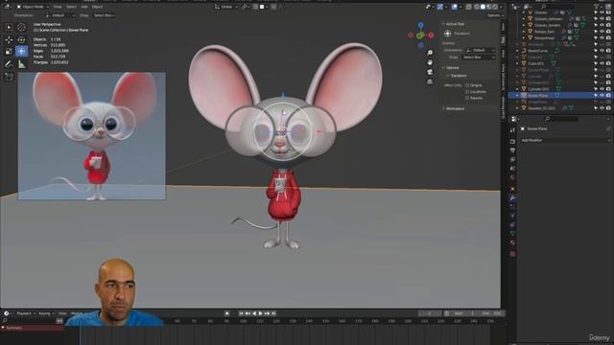Select the Cursor tool
This screenshot has width=614, height=345.
point(21,27)
